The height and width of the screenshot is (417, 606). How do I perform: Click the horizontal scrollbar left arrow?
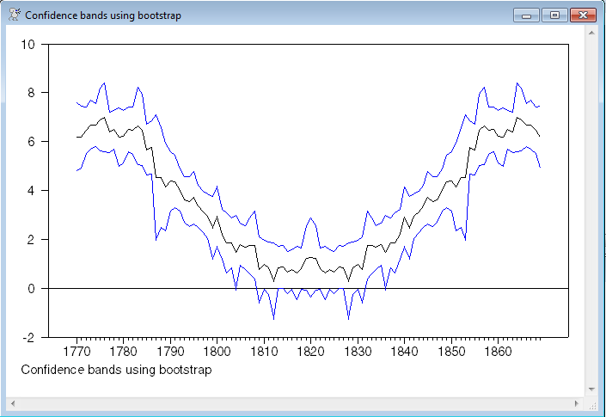(14, 402)
